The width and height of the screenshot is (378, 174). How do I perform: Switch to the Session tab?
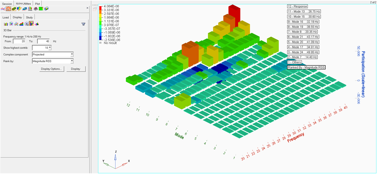[7, 4]
